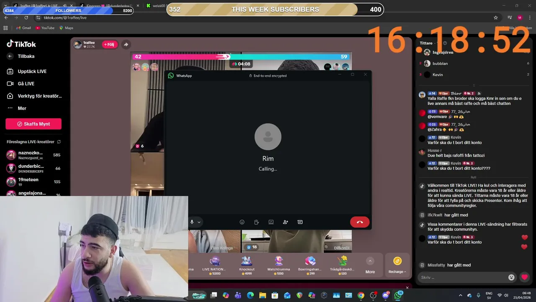536x302 pixels.
Task: Open the Gmail bookmark
Action: (23, 28)
